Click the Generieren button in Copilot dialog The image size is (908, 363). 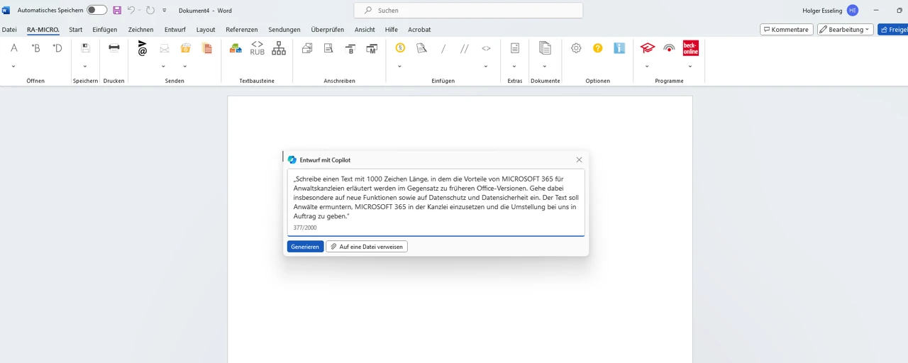pyautogui.click(x=305, y=247)
